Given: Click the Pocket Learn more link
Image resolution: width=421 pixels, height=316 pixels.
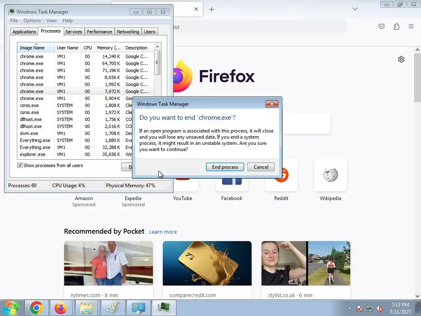Looking at the screenshot, I should [163, 232].
